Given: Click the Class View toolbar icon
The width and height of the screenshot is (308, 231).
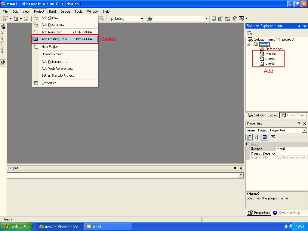Looking at the screenshot, I should [242, 19].
